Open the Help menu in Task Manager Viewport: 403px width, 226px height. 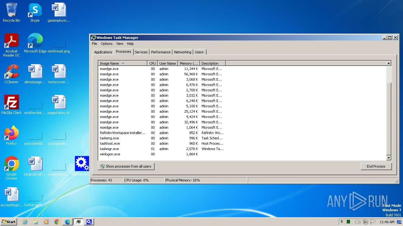(x=130, y=44)
